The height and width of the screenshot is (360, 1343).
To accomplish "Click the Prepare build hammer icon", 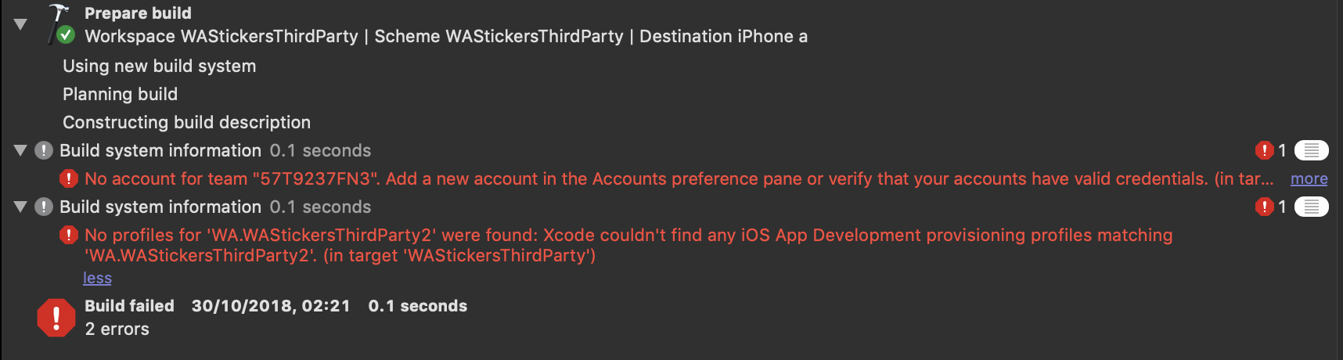I will 58,22.
